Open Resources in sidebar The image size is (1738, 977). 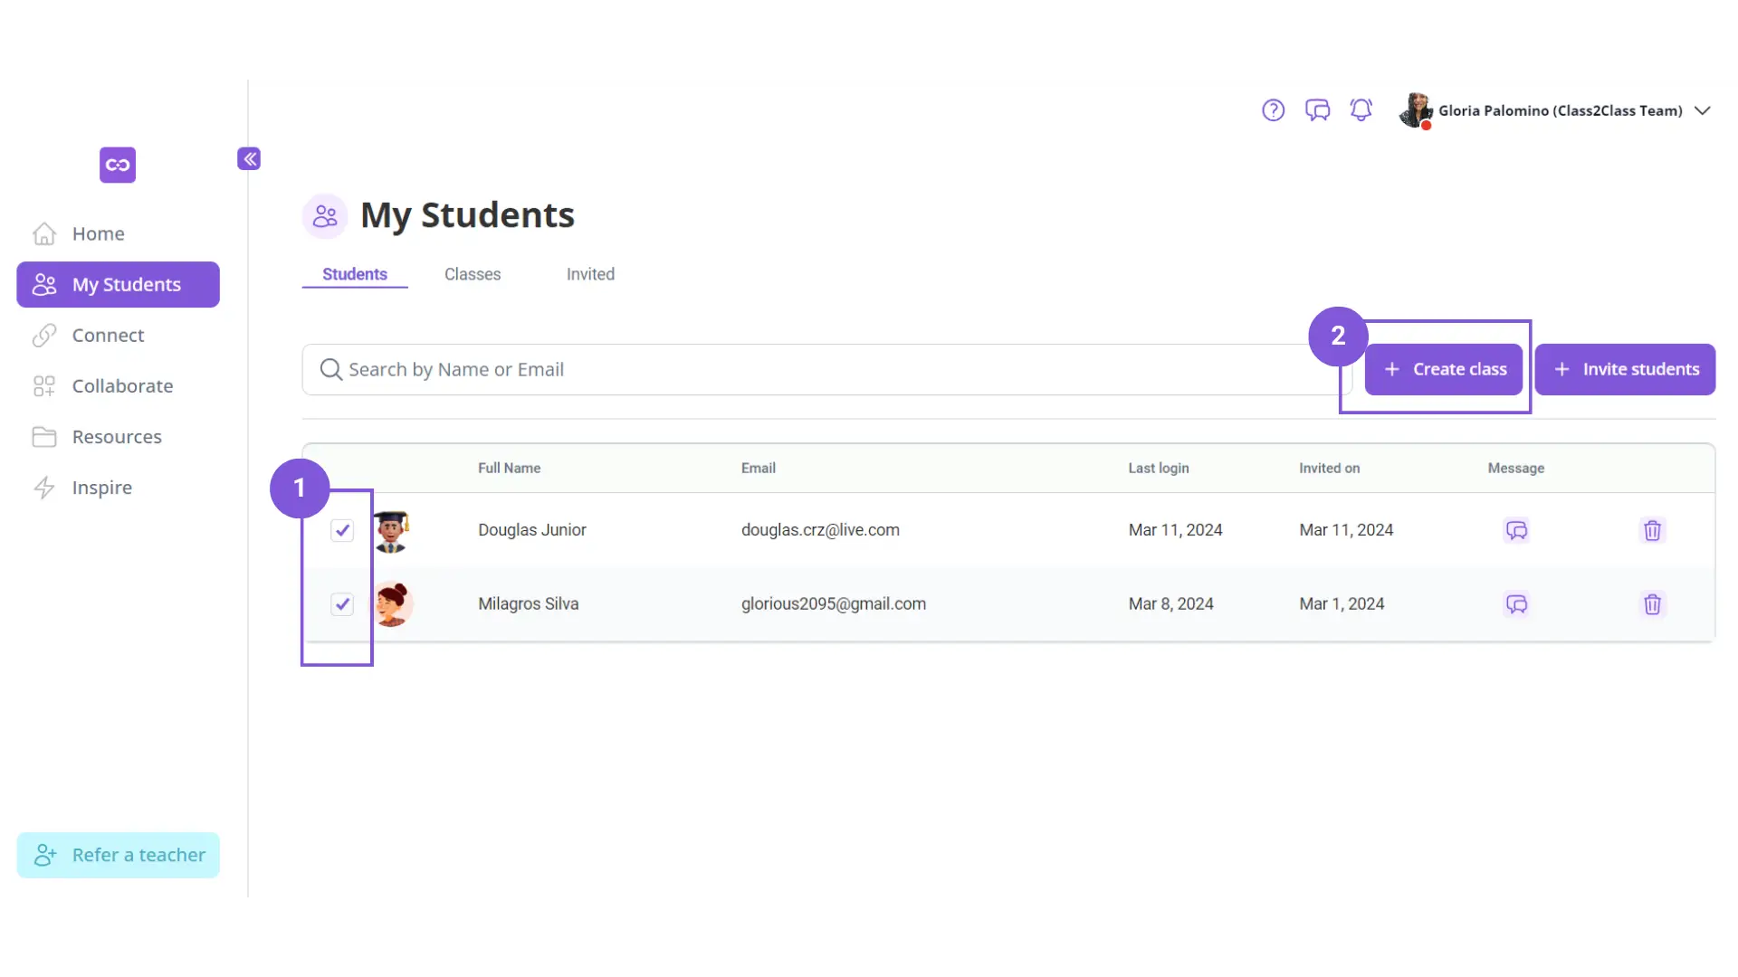(118, 437)
